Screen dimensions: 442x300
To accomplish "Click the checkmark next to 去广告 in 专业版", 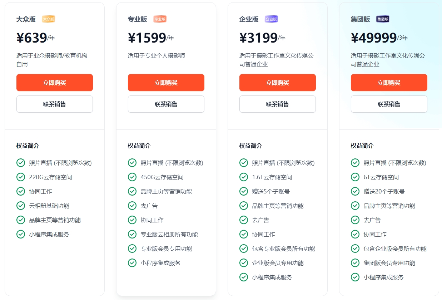I will click(x=132, y=206).
